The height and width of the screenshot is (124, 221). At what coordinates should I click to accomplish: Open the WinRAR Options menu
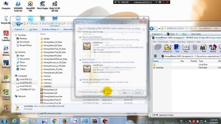coord(191,42)
